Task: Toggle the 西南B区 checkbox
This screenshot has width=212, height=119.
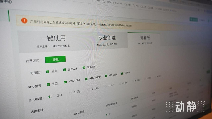Action: coord(84,68)
